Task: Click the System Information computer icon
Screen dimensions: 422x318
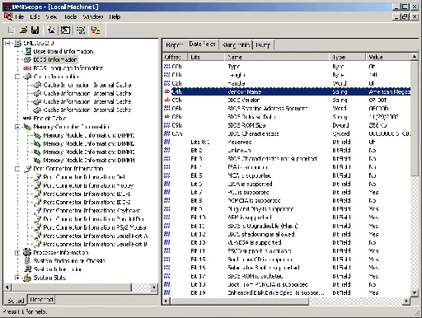Action: 27,269
